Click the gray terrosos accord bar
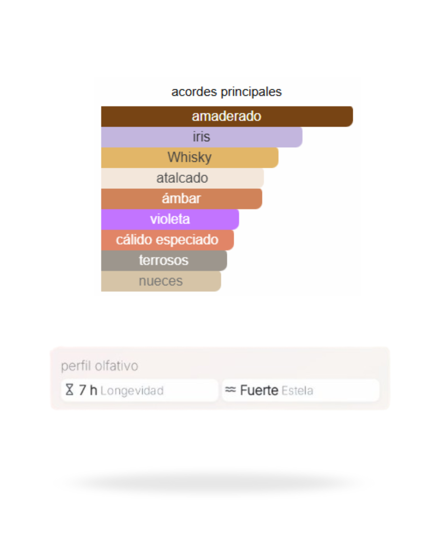The width and height of the screenshot is (436, 546). pos(163,260)
